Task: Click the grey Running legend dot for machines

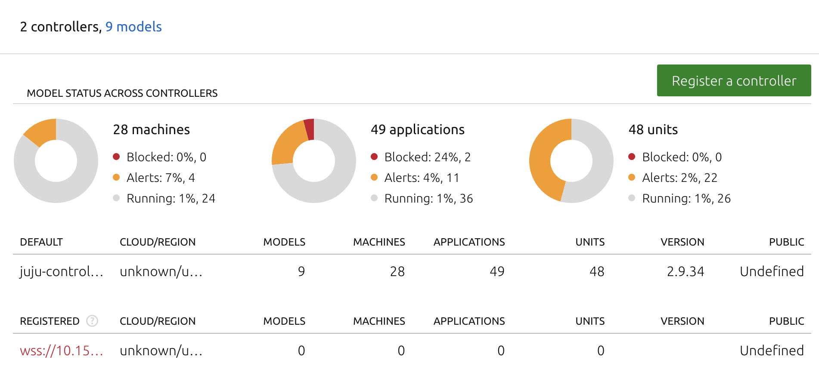Action: 116,198
